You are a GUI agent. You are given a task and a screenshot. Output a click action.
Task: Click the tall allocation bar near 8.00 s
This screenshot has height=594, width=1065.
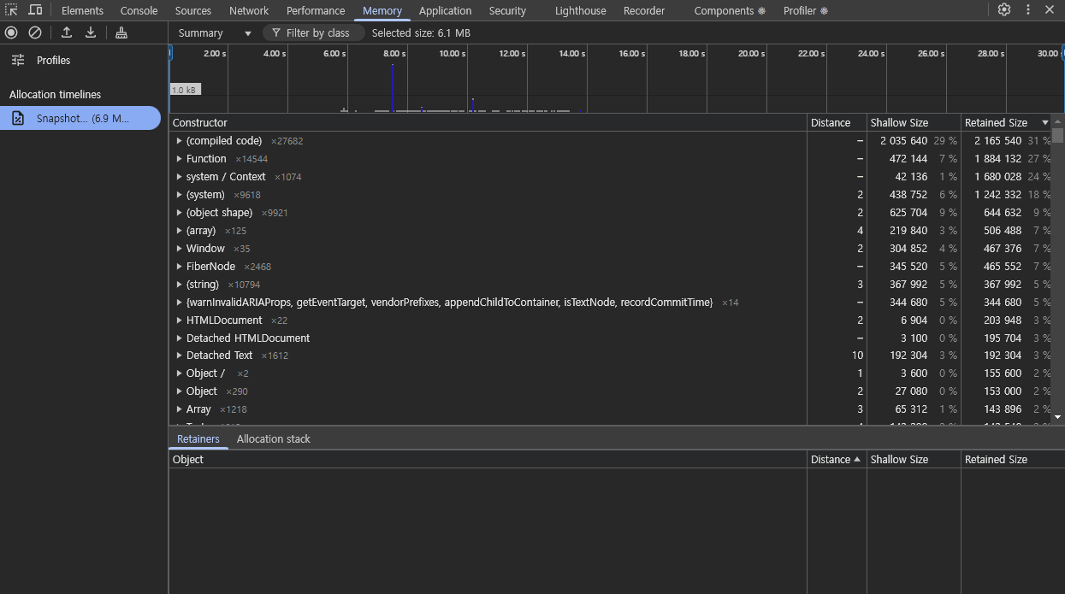click(x=393, y=88)
